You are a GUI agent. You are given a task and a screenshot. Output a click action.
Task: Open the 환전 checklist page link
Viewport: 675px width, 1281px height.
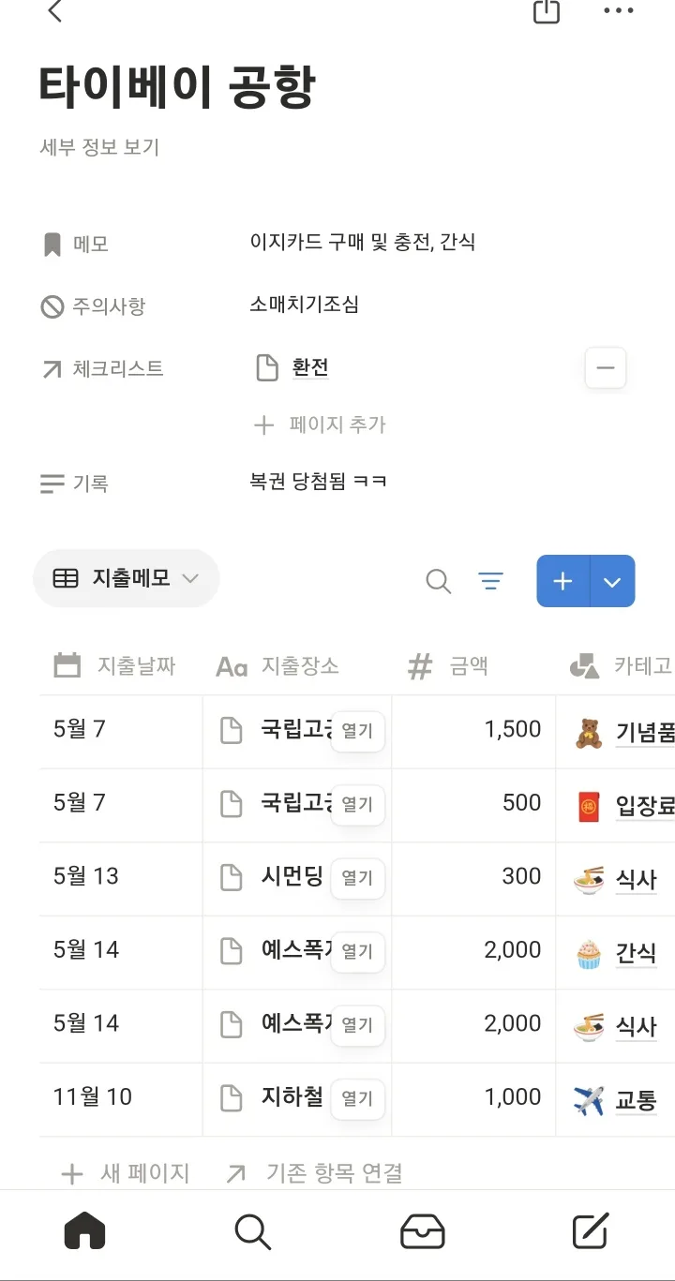(x=309, y=368)
